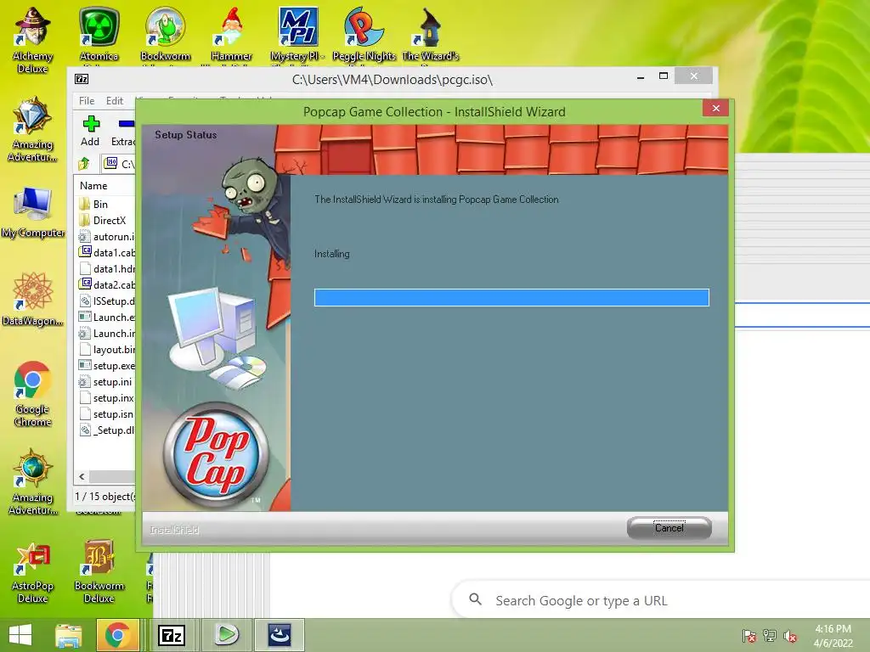Click the green play icon on taskbar
This screenshot has height=652, width=870.
click(x=226, y=635)
